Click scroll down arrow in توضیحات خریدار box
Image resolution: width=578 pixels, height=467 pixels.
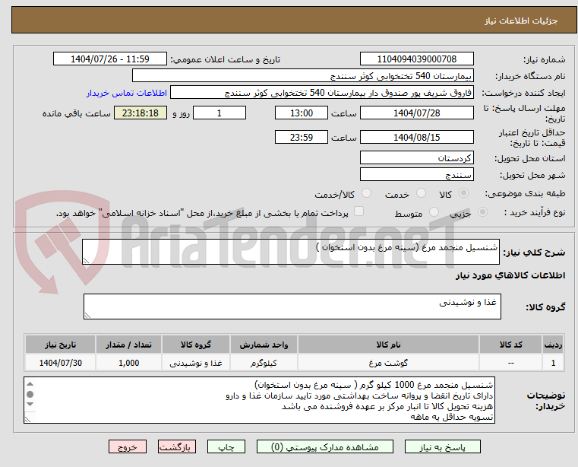[x=30, y=404]
